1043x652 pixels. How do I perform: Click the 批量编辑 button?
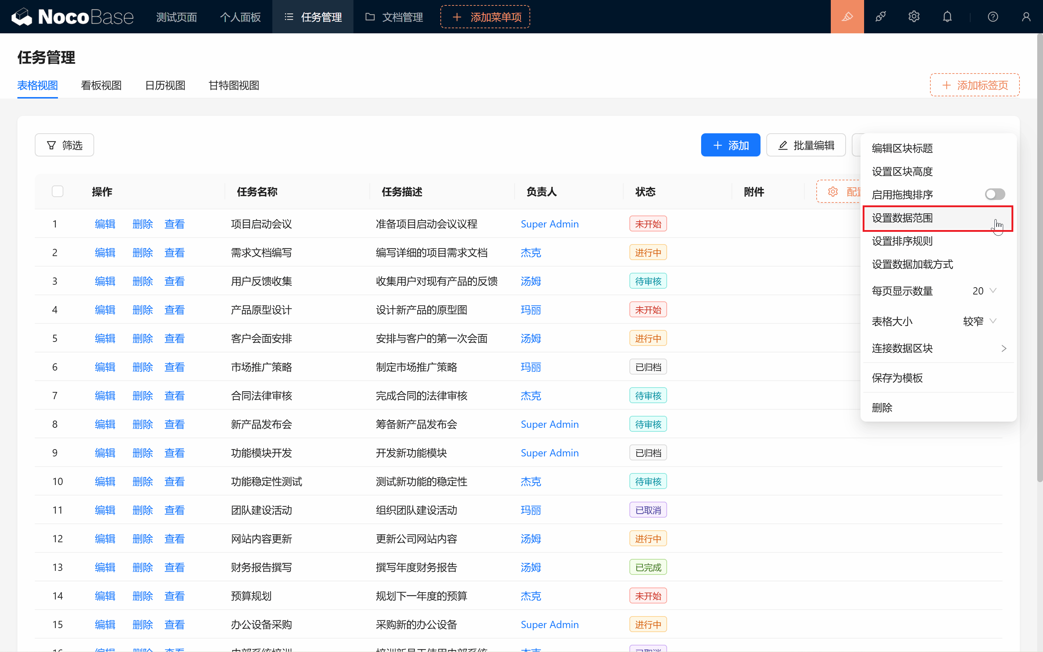[x=805, y=145]
